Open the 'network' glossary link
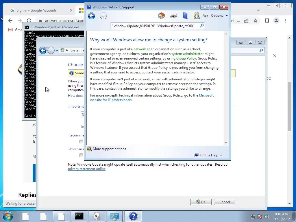 coord(140,49)
